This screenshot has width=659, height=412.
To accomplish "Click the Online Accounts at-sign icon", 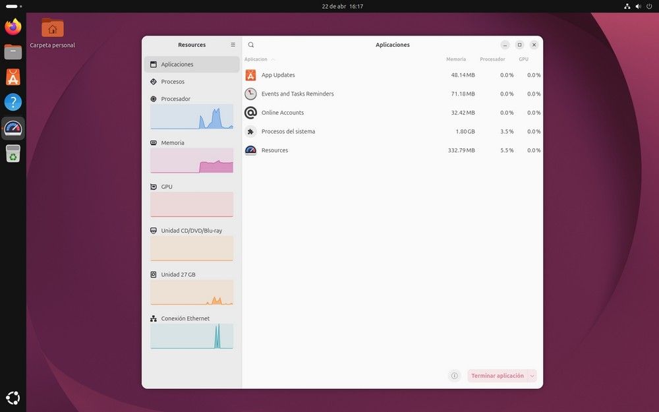I will [250, 113].
